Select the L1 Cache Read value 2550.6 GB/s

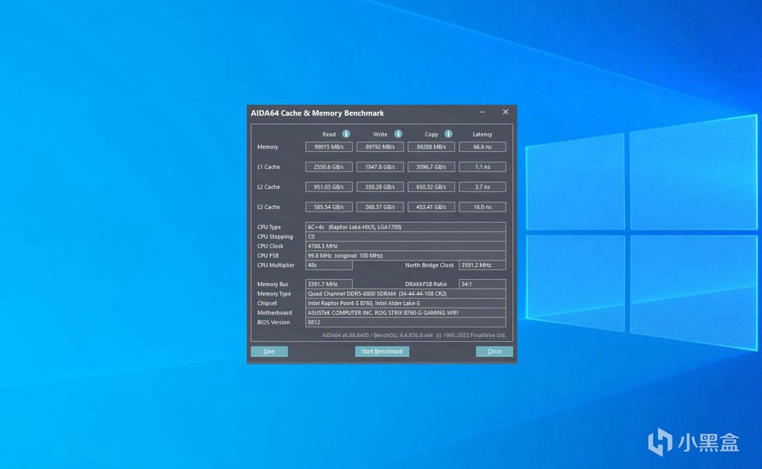click(x=329, y=167)
